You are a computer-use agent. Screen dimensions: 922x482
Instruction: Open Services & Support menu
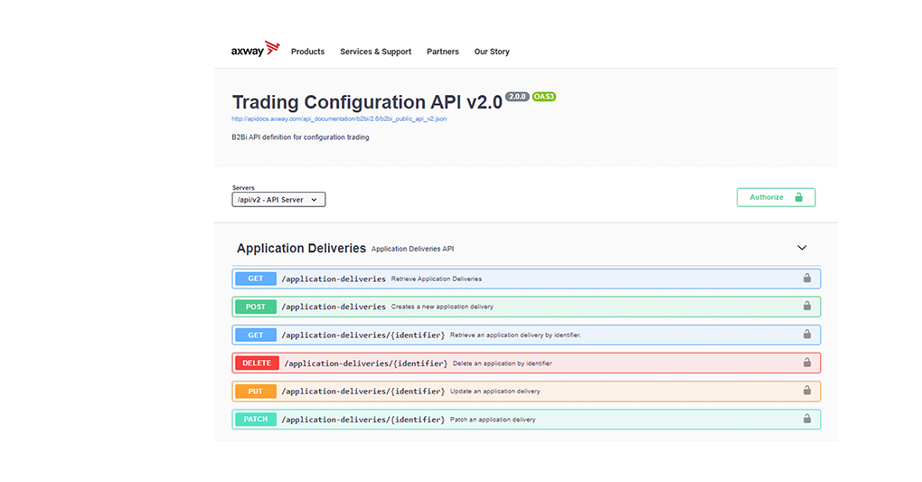(375, 52)
